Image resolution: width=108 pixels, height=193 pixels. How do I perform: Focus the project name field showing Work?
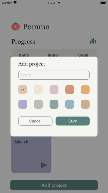click(54, 75)
